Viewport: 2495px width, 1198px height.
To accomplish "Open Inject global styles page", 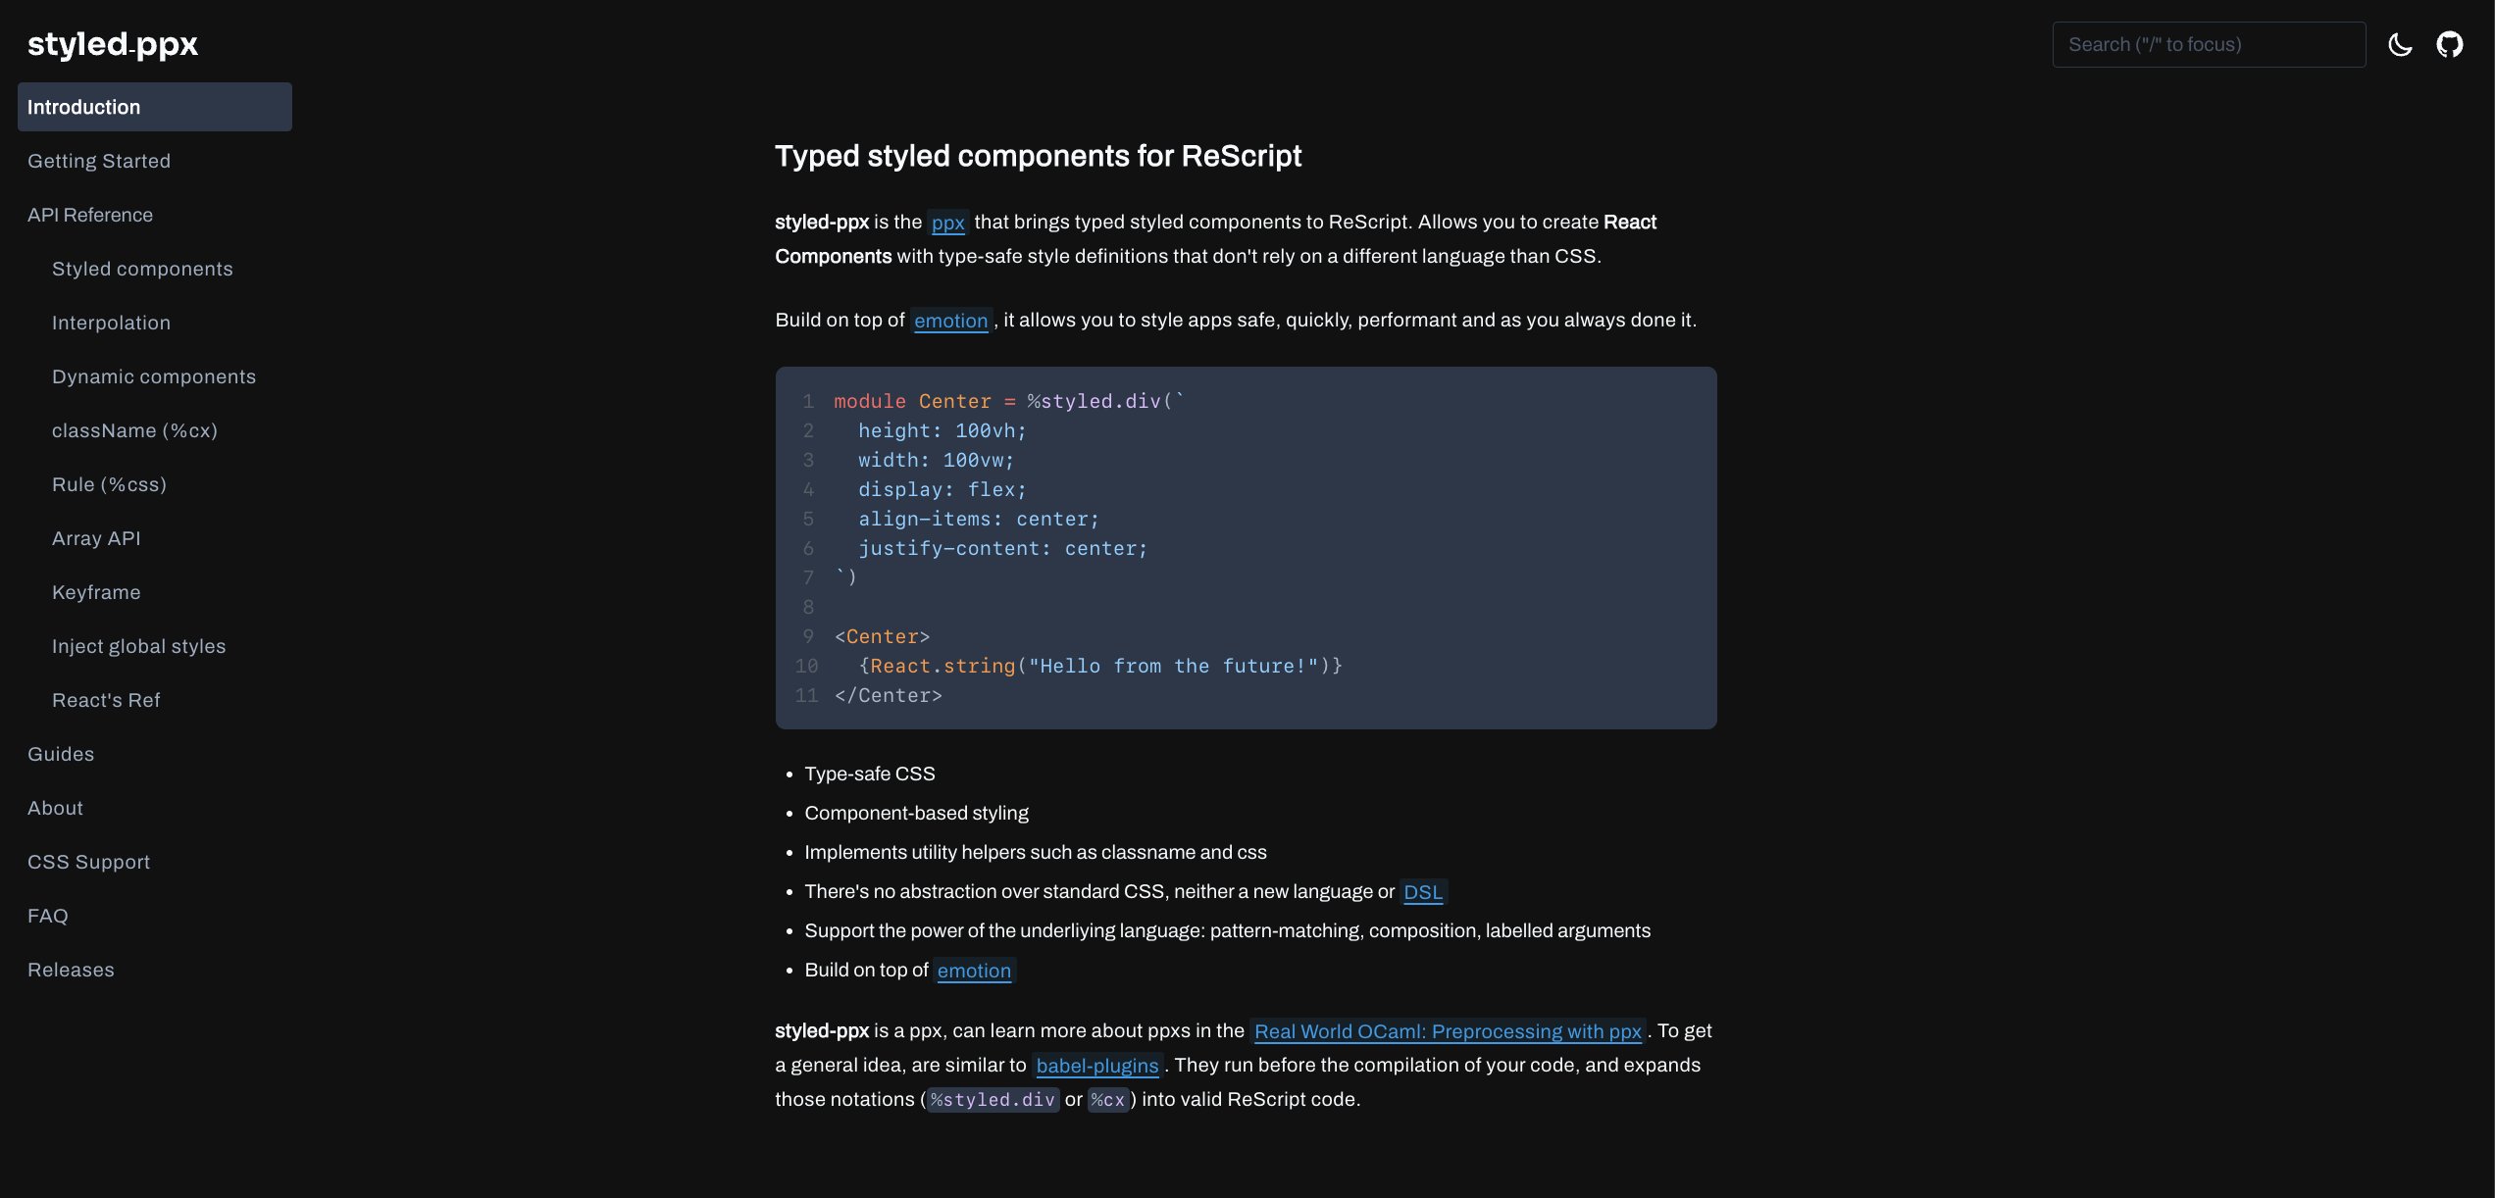I will (138, 646).
